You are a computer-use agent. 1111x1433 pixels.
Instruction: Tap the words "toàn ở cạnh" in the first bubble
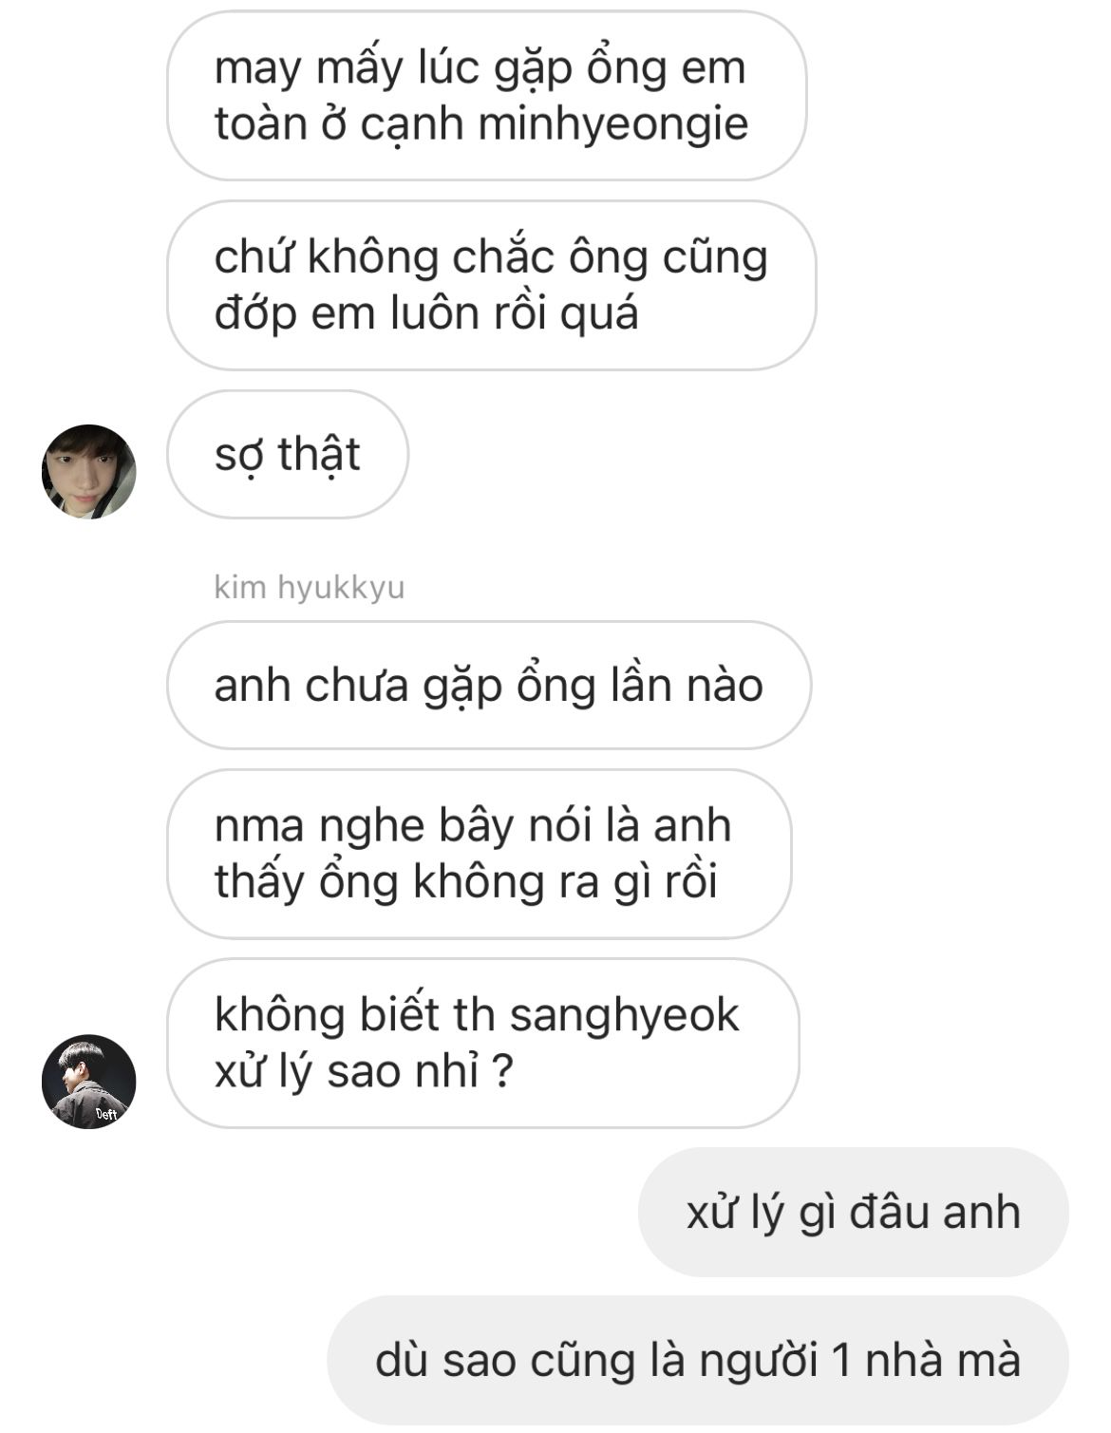tap(338, 124)
